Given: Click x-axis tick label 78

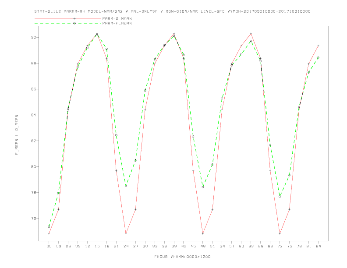Looking at the screenshot, I should 299,246.
